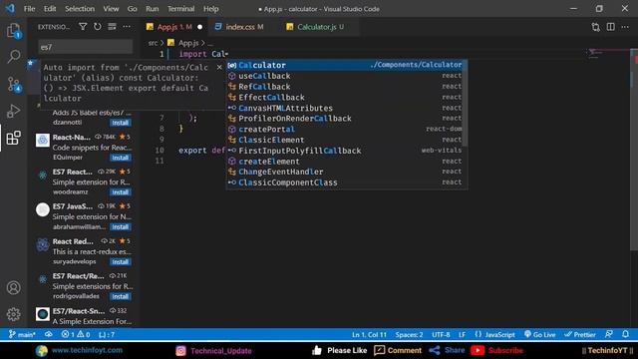Switch to the App.js tab
Viewport: 638px width, 359px height.
(x=174, y=27)
